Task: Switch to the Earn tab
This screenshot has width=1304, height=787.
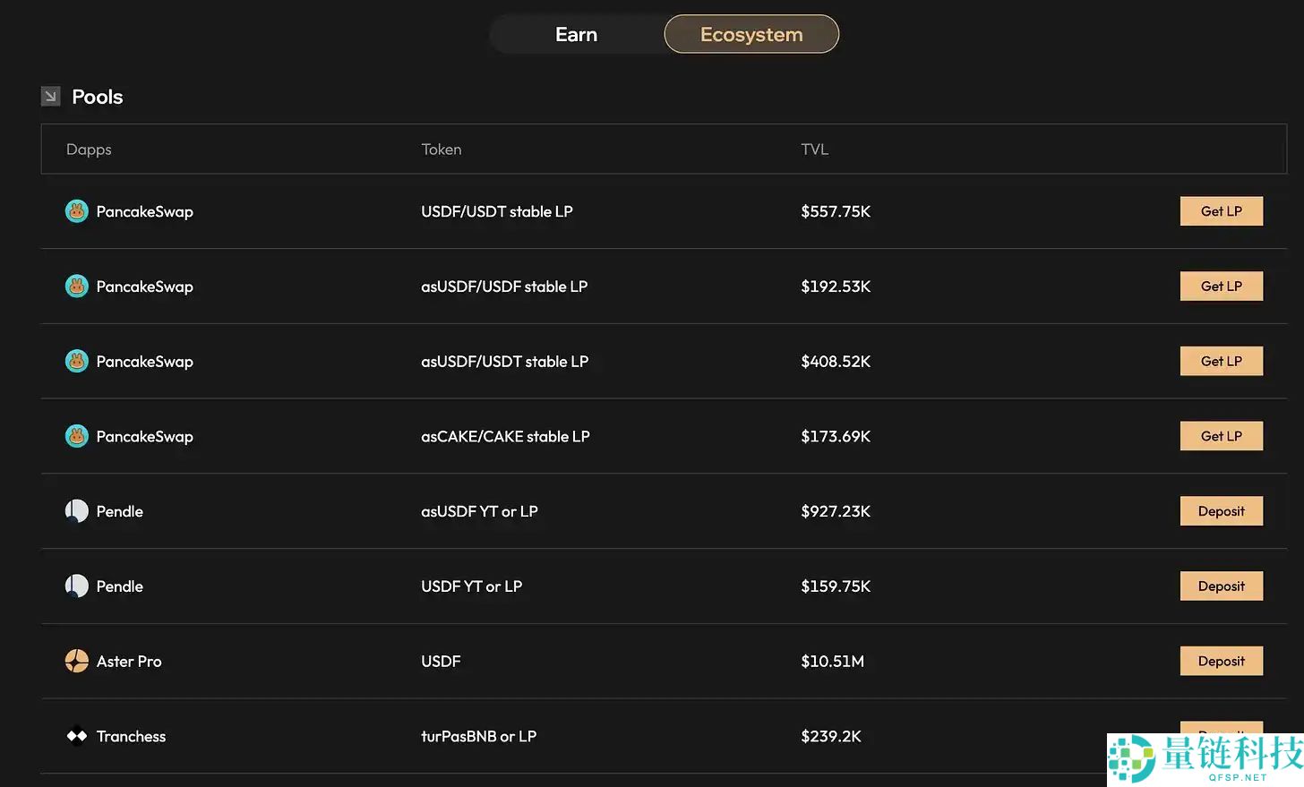Action: [576, 34]
